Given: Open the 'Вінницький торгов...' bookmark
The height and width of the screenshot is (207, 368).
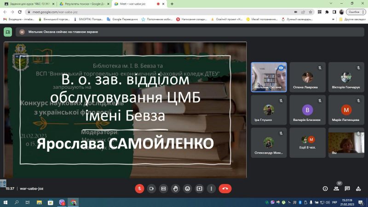Looking at the screenshot, I should [54, 19].
